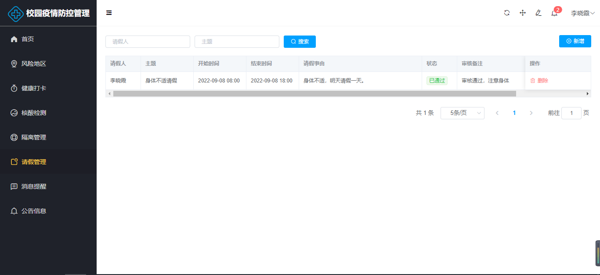This screenshot has width=600, height=275.
Task: Click the table horizontal scrollbar
Action: [x=314, y=93]
